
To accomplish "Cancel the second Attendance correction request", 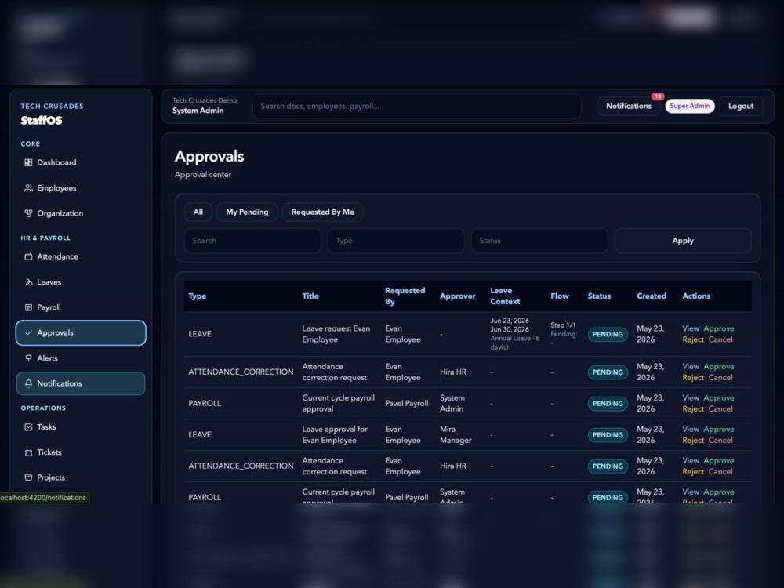I will click(720, 471).
